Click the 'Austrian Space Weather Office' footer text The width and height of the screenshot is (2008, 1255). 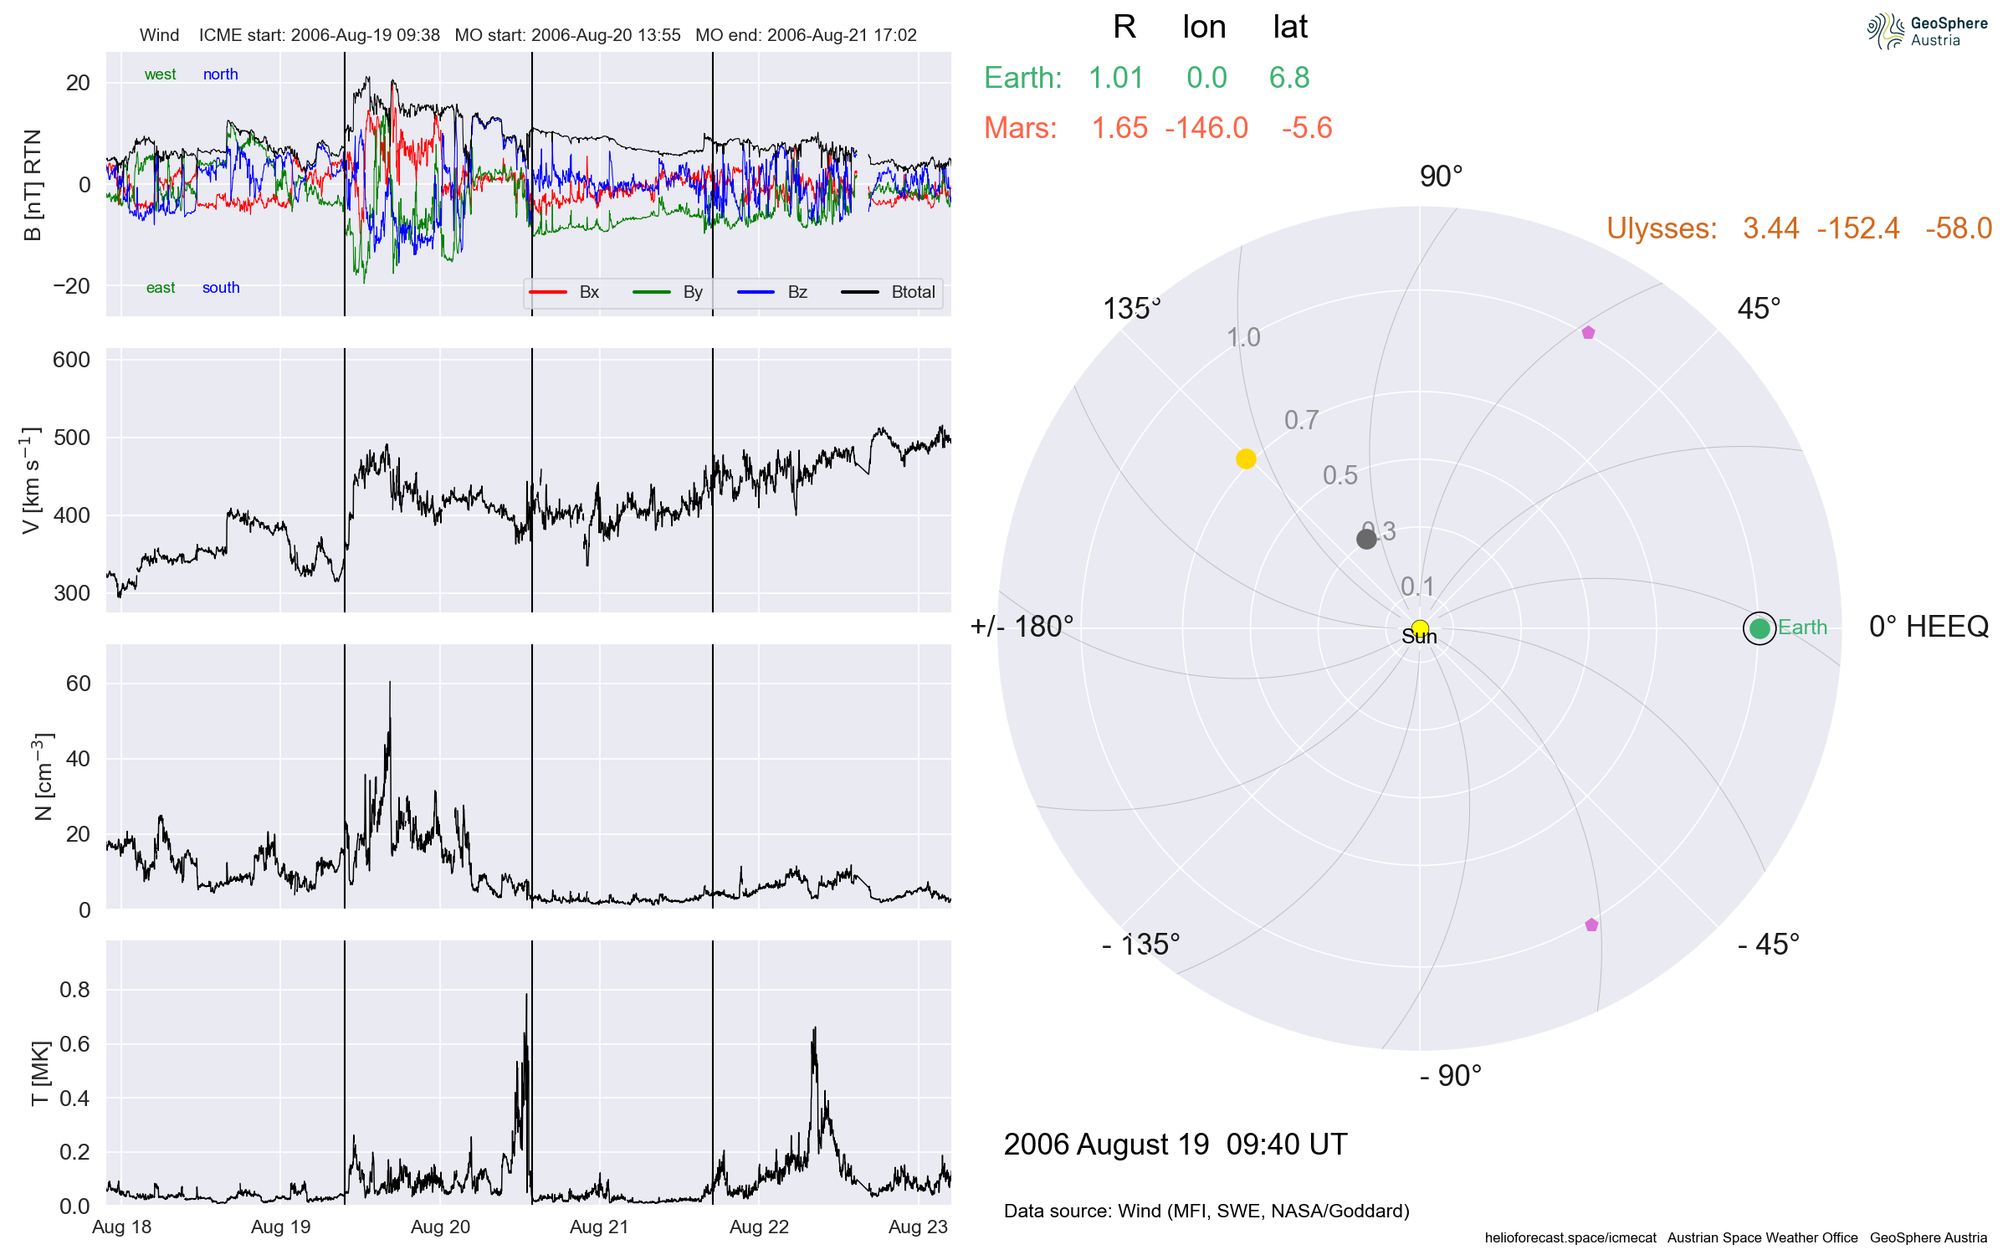1762,1238
